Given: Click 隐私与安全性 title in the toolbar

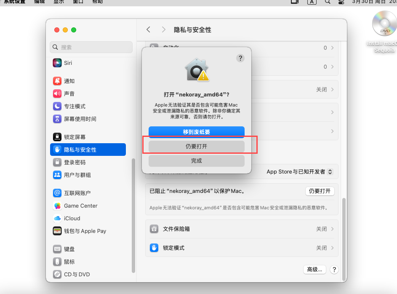Looking at the screenshot, I should (192, 30).
